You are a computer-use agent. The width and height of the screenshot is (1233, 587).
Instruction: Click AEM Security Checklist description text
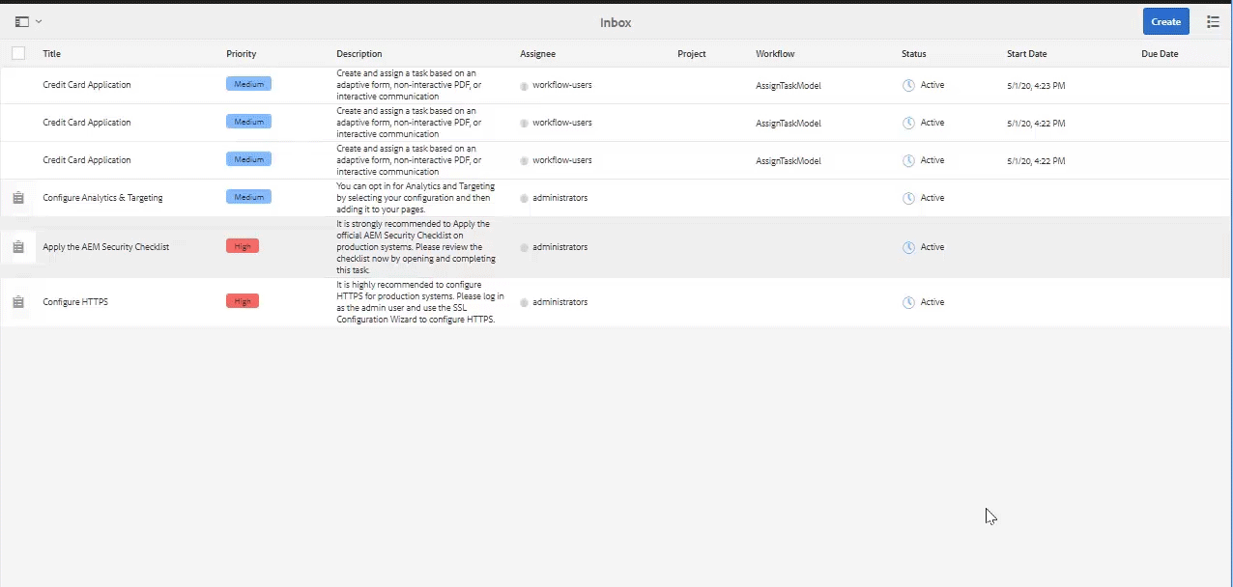(x=416, y=247)
